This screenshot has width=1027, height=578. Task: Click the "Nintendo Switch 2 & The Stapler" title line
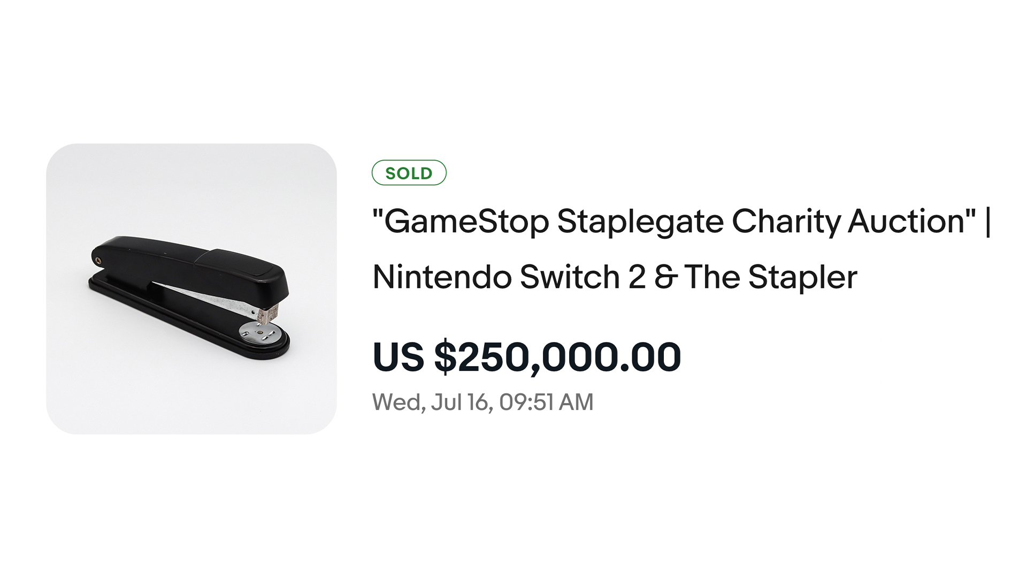tap(614, 277)
